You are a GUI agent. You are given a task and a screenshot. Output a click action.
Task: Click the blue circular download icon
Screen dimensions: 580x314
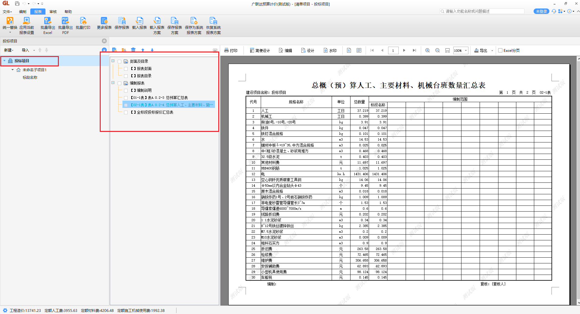pos(104,50)
